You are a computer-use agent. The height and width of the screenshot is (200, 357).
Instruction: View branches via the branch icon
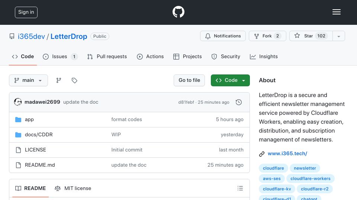pos(59,80)
